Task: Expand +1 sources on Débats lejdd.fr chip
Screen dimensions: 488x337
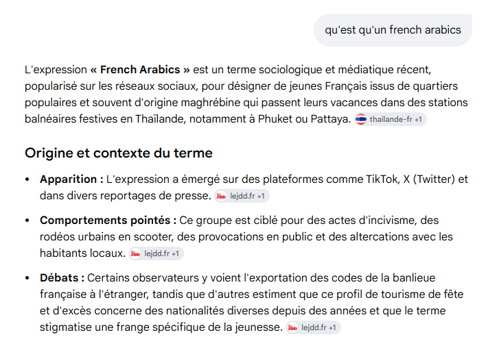Action: (332, 327)
